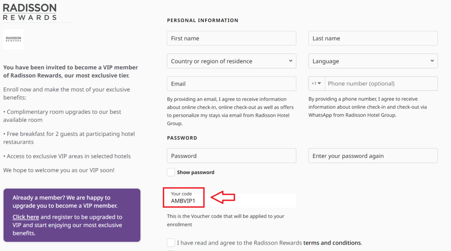Viewport: 451px width, 251px height.
Task: Select the AMBVIP1 voucher code box
Action: click(x=183, y=197)
